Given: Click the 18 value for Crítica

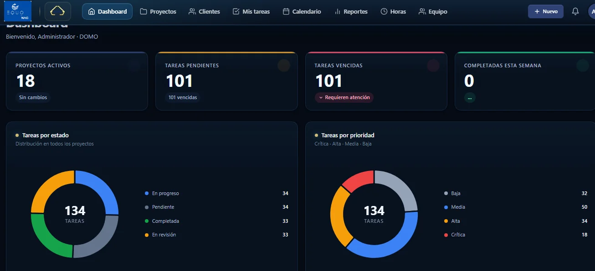Looking at the screenshot, I should [584, 235].
